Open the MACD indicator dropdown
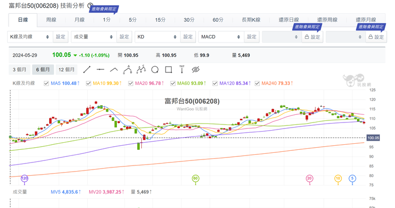The width and height of the screenshot is (395, 208). 221,37
